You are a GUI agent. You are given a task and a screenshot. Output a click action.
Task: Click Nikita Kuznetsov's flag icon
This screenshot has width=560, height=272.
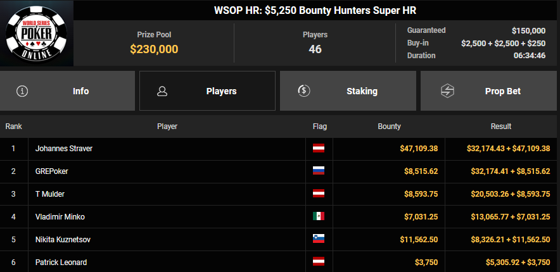coord(319,239)
